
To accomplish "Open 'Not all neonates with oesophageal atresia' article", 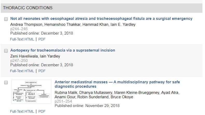I will coord(101,19).
